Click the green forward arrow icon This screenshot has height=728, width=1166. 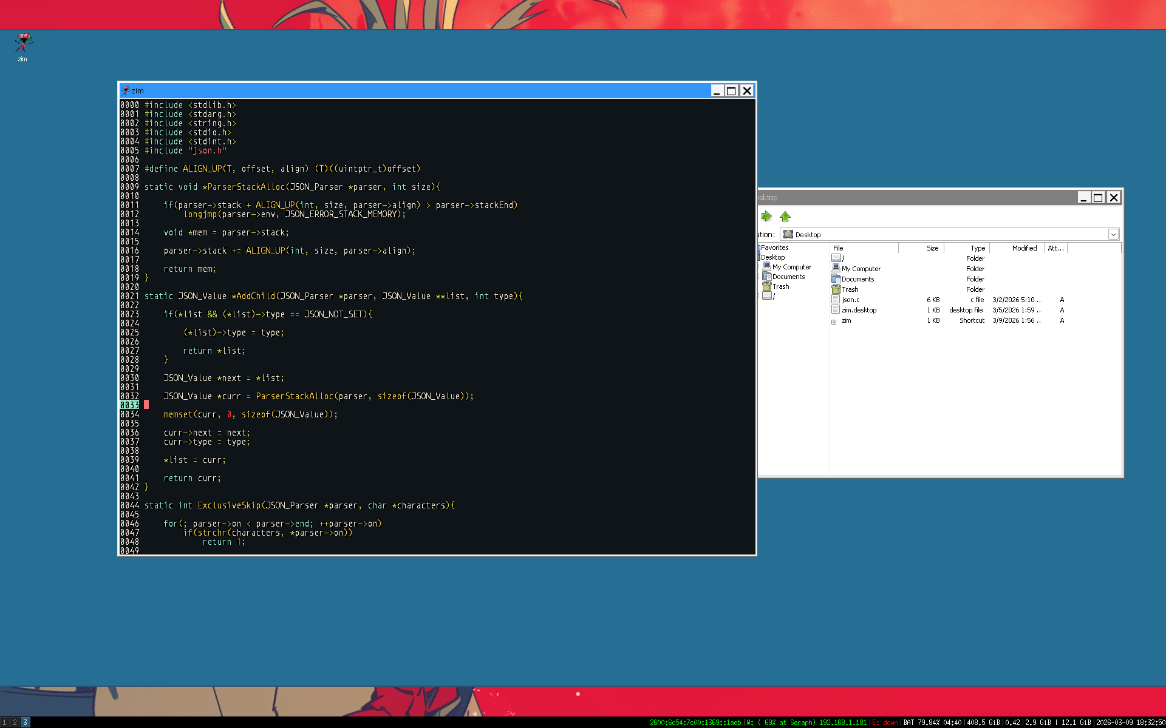click(x=766, y=217)
